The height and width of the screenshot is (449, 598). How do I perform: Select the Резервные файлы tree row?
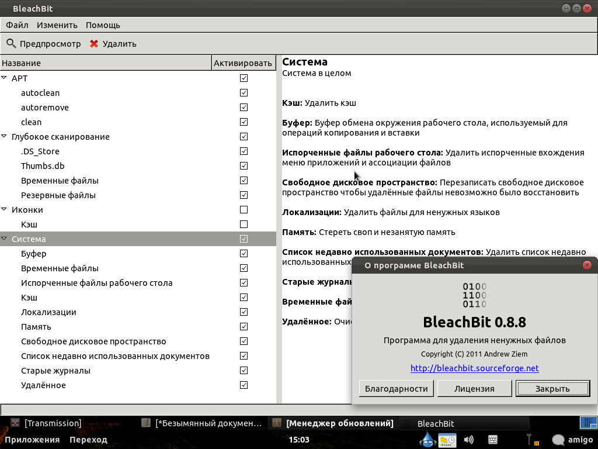138,195
